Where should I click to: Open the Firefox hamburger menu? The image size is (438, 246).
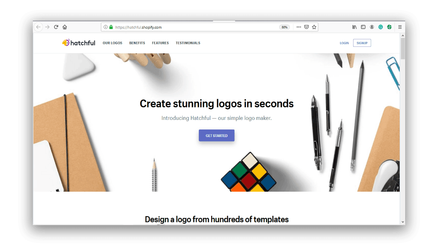pyautogui.click(x=400, y=27)
